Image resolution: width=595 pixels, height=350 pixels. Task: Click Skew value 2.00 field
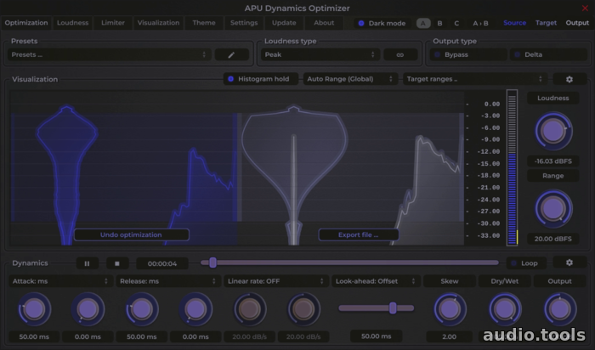coord(450,336)
